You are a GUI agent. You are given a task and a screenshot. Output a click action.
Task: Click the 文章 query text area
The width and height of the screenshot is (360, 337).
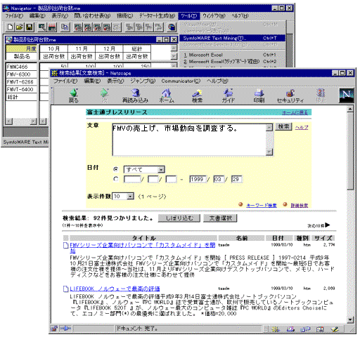click(x=189, y=140)
